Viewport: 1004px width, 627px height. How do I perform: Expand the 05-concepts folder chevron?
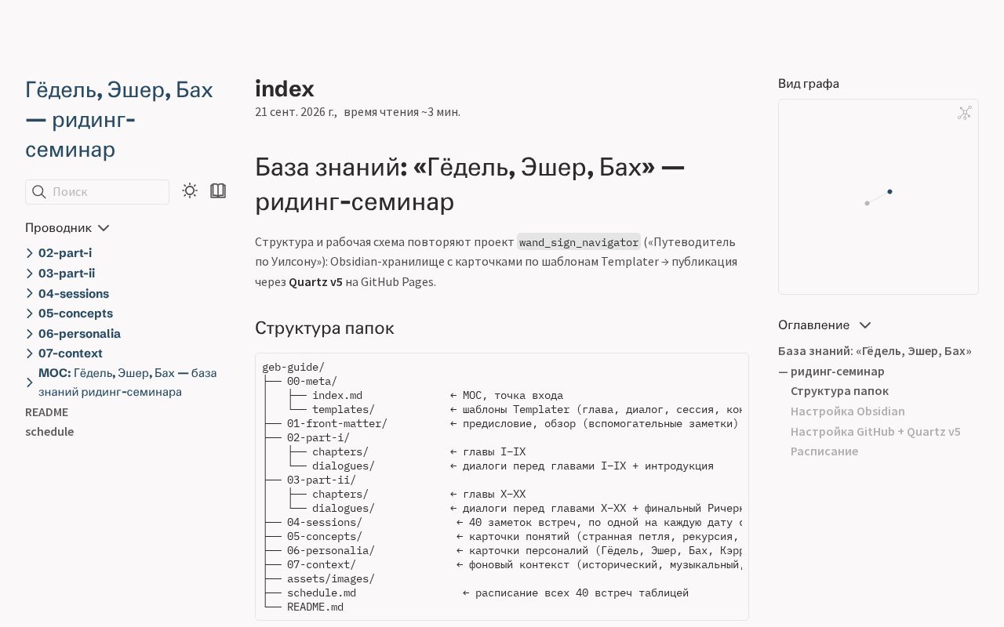[30, 313]
